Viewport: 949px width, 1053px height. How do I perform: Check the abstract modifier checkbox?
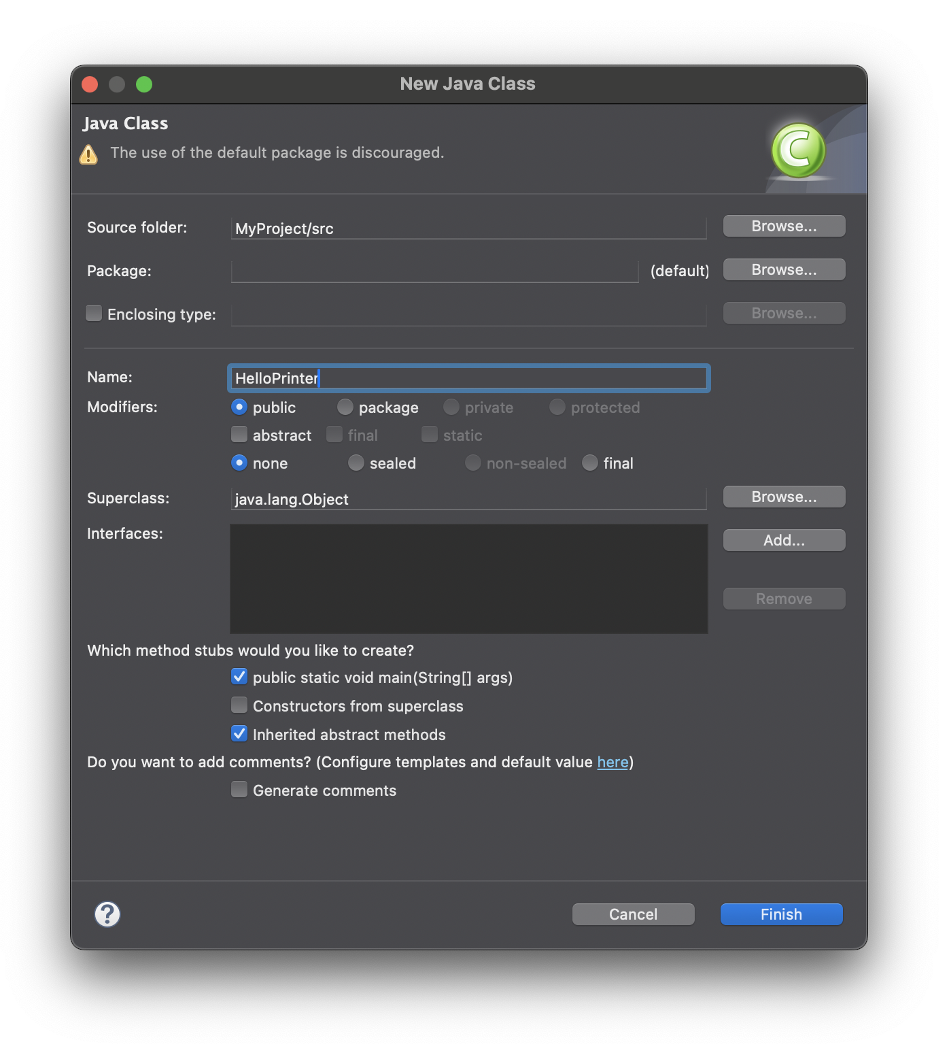[239, 435]
